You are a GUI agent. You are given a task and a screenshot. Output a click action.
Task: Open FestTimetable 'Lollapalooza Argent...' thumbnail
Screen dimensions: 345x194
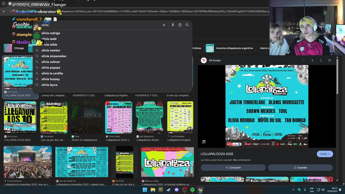point(180,117)
